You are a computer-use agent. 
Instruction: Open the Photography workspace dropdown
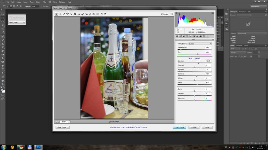259,6
